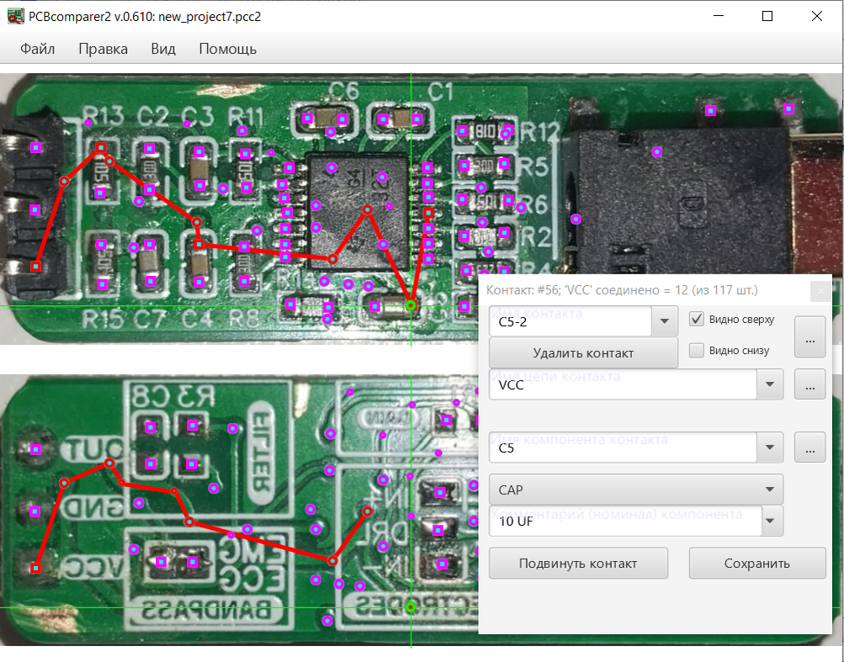Expand the contact name C5-2 dropdown
Screen dimensions: 844x662
[x=664, y=321]
